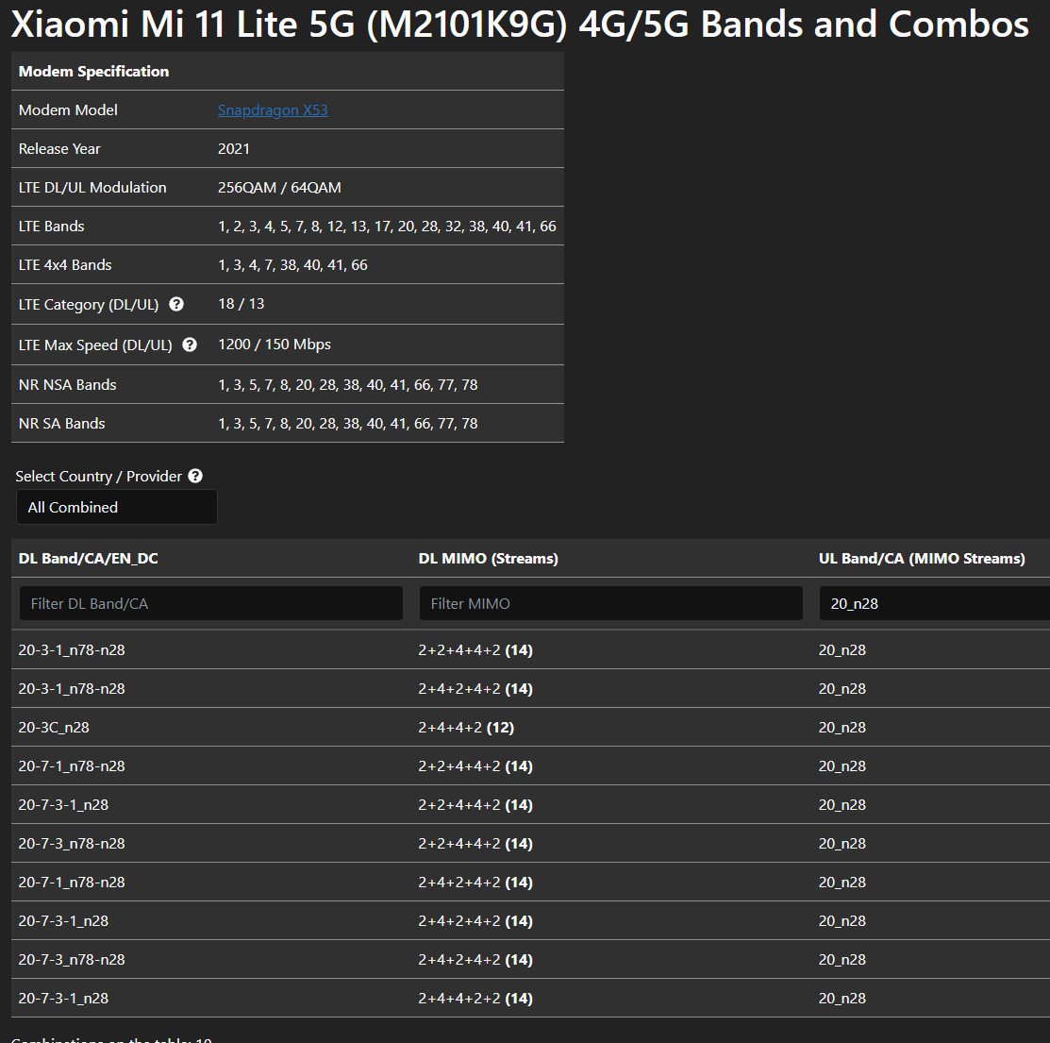
Task: Click help icon next to LTE Category
Action: click(x=176, y=305)
